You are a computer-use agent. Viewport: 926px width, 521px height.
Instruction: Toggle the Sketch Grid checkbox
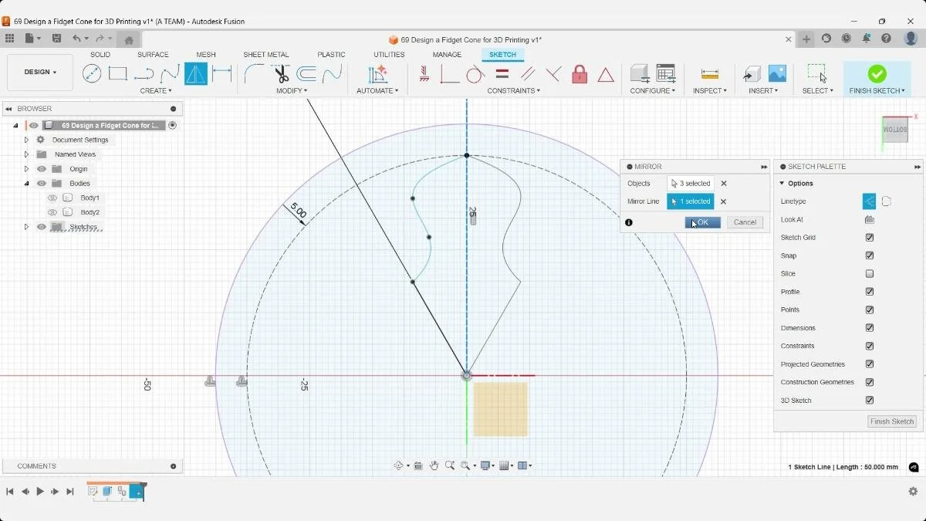(870, 238)
